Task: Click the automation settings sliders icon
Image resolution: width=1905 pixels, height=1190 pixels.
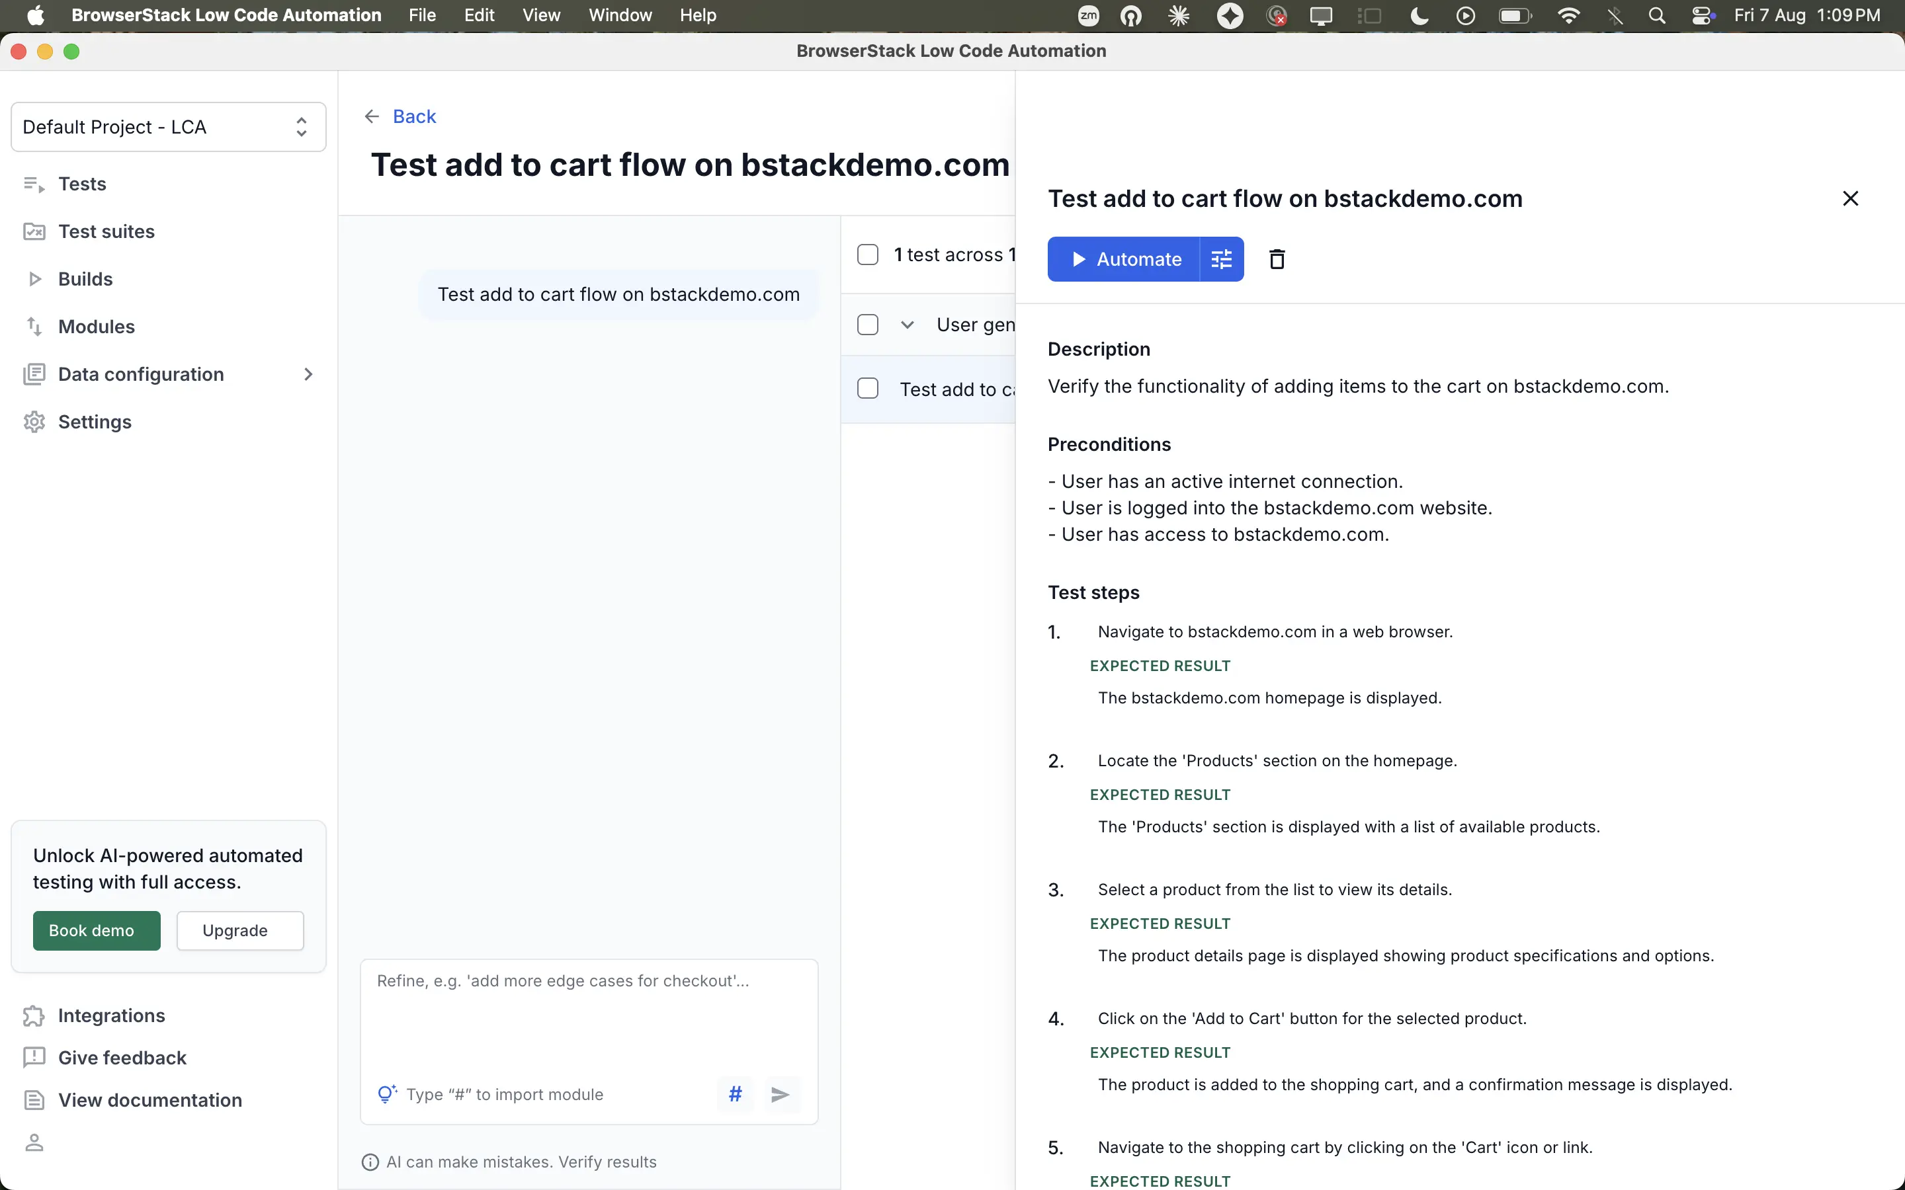Action: click(1221, 259)
